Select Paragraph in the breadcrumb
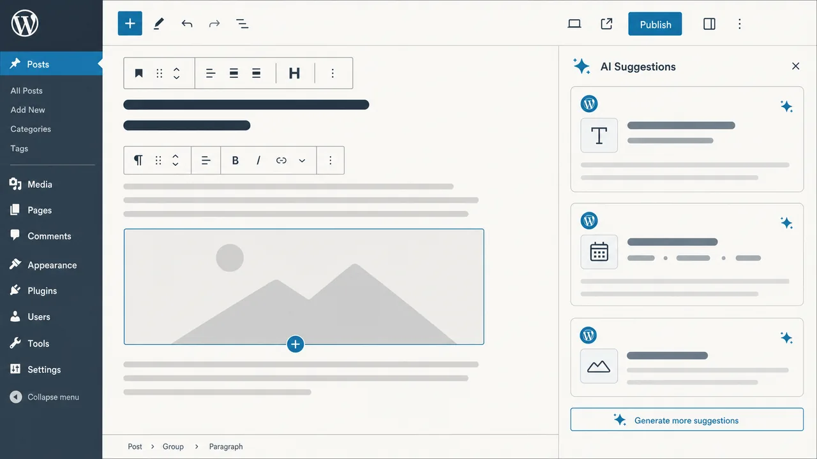817x459 pixels. point(226,446)
